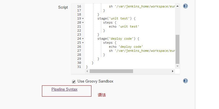This screenshot has height=109, width=219.
Task: Open help for the Script field
Action: click(x=185, y=6)
